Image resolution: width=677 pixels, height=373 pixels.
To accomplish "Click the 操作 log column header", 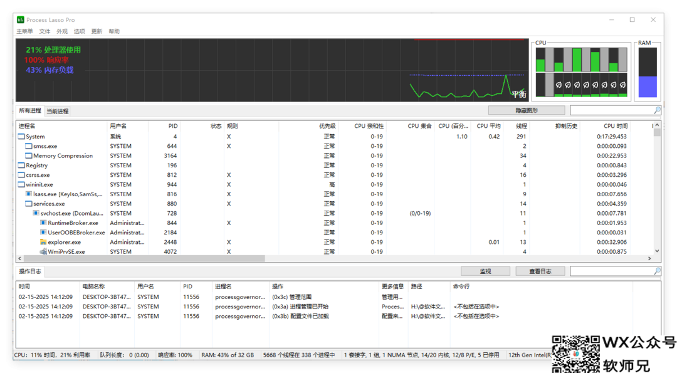I will click(x=324, y=286).
